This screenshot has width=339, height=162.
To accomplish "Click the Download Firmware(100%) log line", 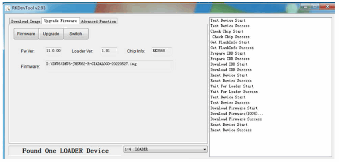I will point(236,114).
